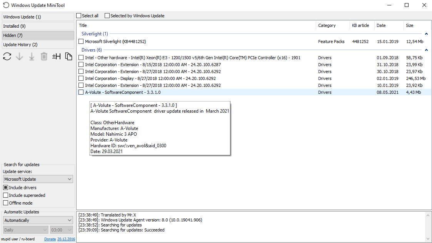Click the 246,53 Mb size value

pyautogui.click(x=416, y=78)
